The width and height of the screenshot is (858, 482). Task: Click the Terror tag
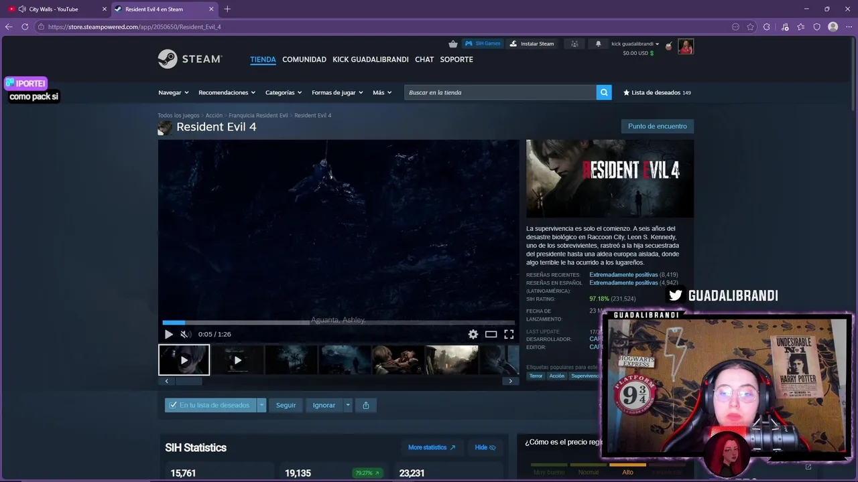(536, 376)
